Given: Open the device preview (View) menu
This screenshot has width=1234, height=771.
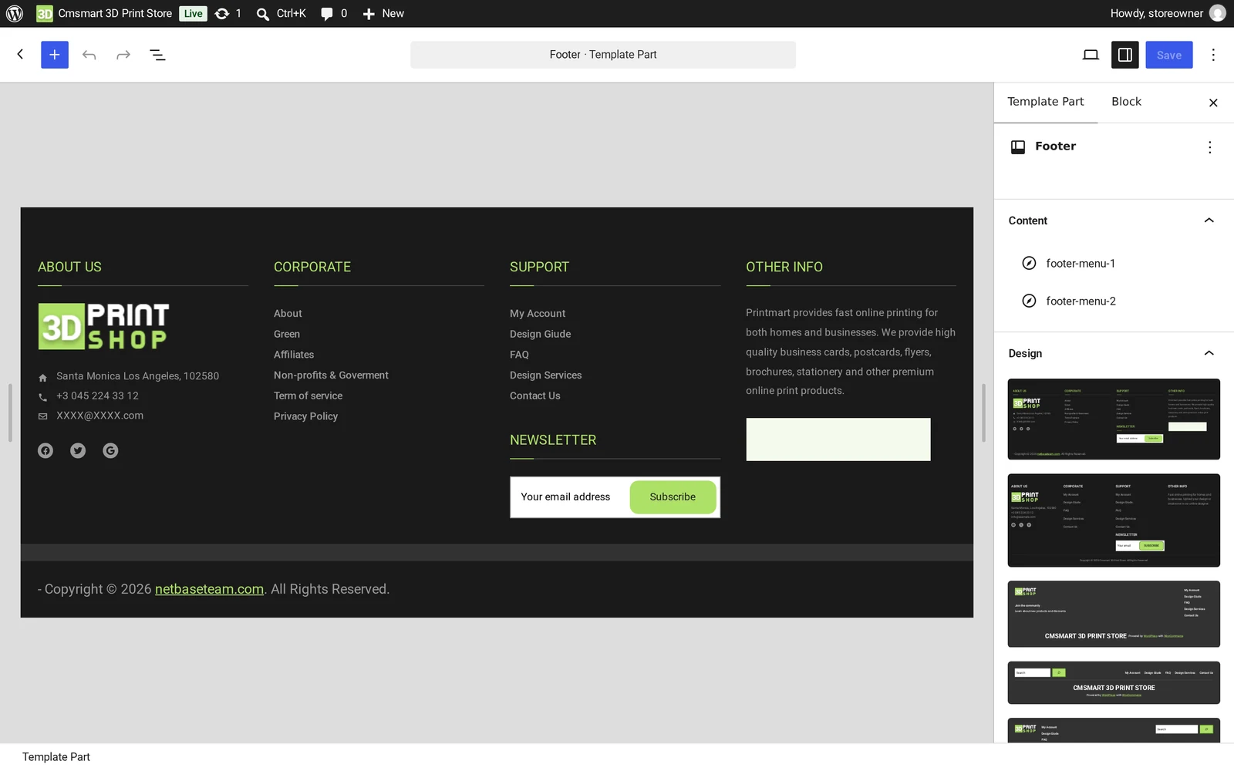Looking at the screenshot, I should 1091,55.
